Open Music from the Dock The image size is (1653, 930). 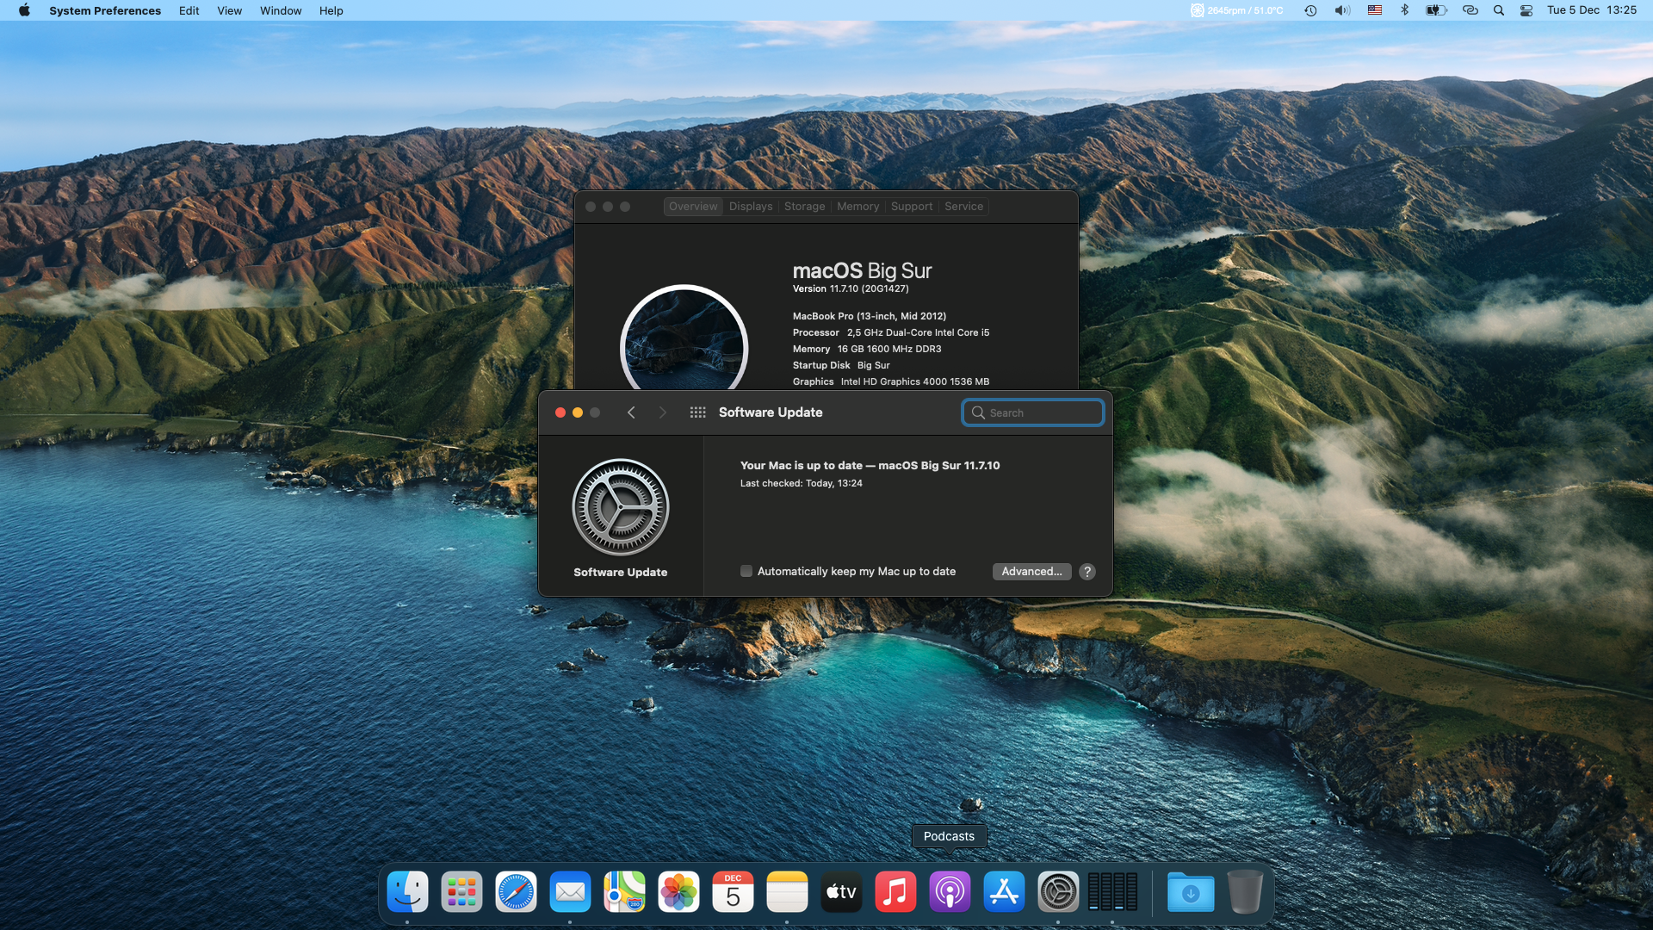[x=895, y=891]
